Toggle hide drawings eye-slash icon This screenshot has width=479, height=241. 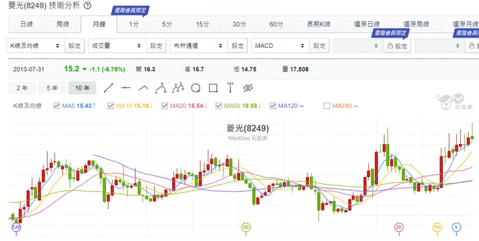248,88
